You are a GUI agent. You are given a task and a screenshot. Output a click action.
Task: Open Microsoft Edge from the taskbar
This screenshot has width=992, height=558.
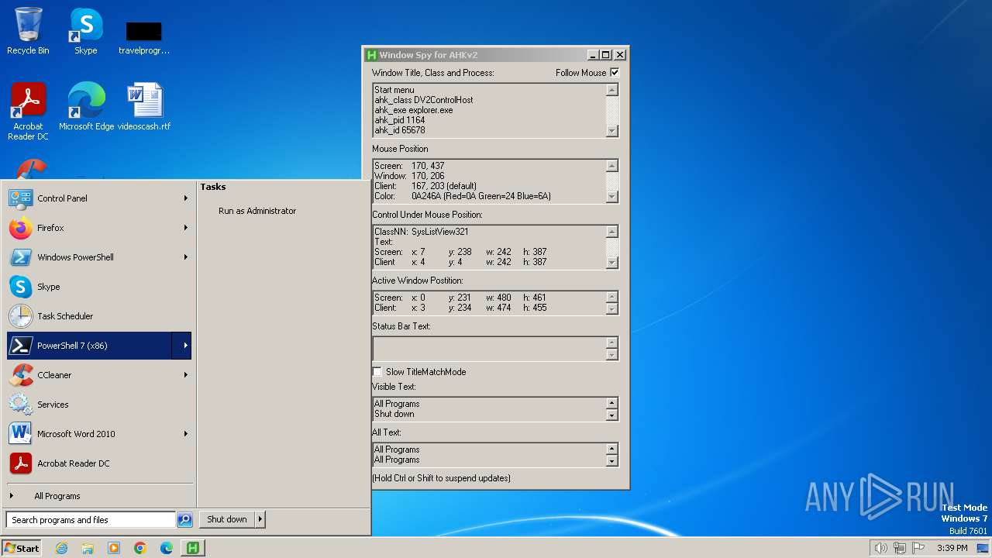[x=167, y=548]
